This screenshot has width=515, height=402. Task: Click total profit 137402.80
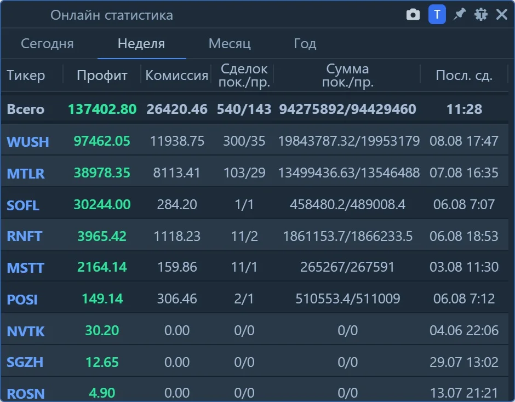tap(102, 109)
